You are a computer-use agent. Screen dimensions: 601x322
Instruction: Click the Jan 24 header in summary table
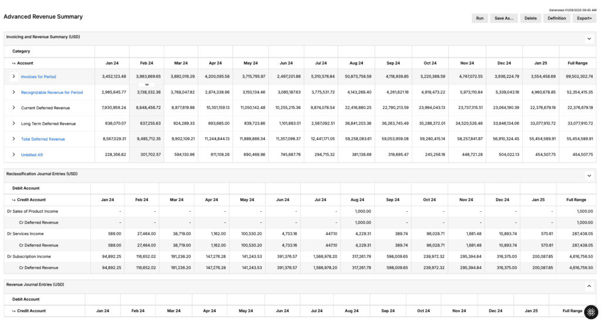tap(112, 63)
